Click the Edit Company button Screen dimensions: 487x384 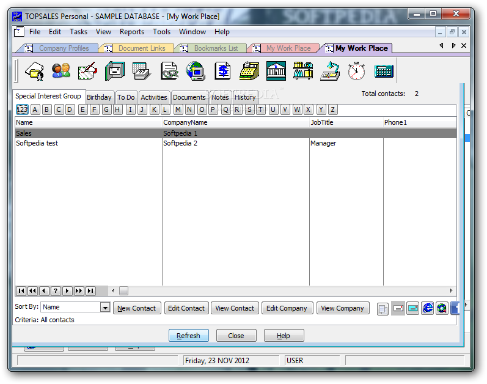[287, 308]
